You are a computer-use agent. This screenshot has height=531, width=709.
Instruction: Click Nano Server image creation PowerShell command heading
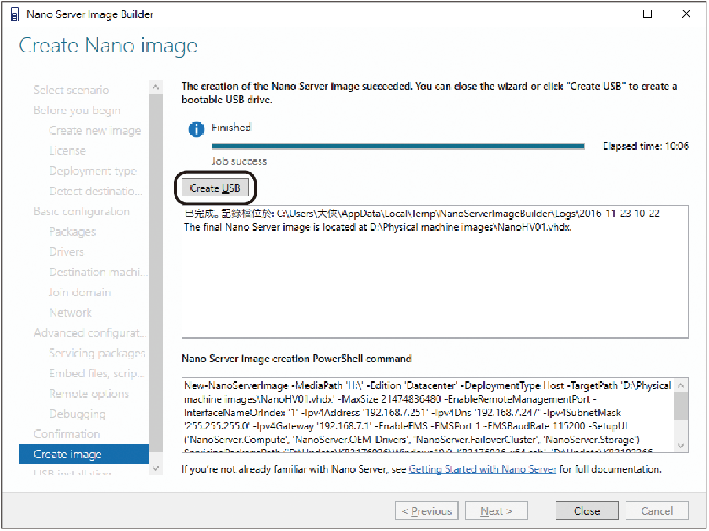tap(296, 359)
